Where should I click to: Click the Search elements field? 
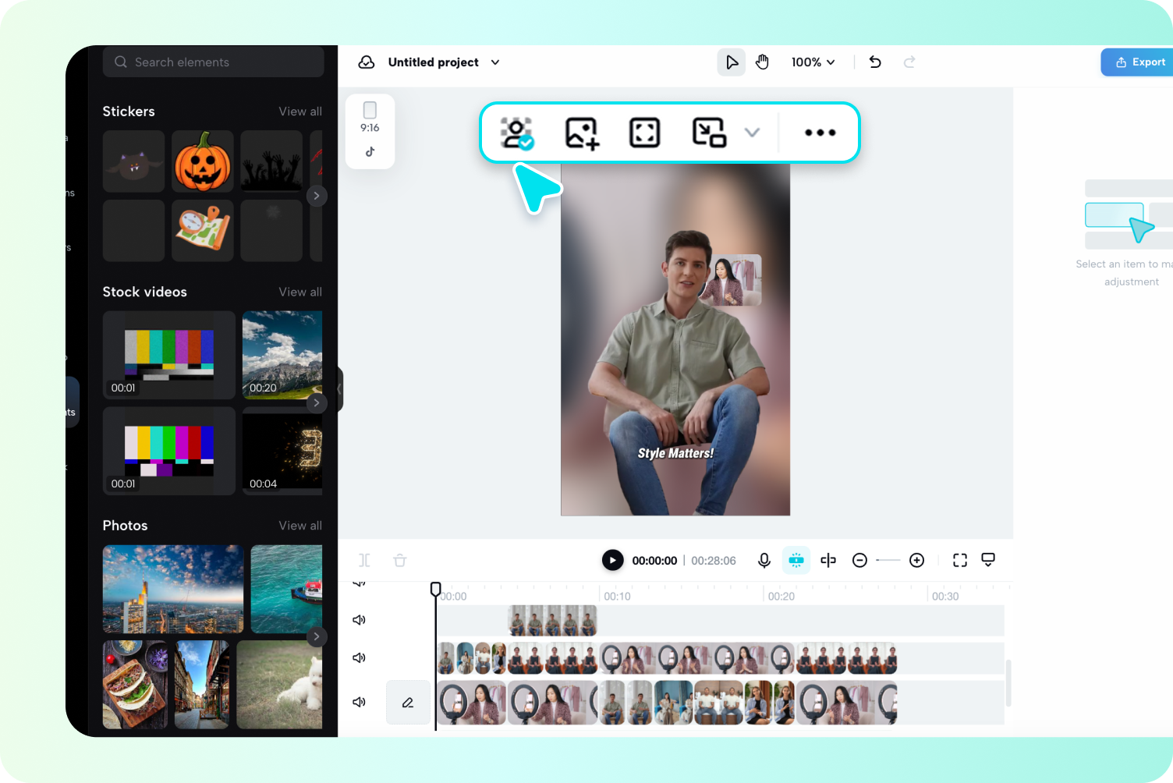click(x=213, y=62)
